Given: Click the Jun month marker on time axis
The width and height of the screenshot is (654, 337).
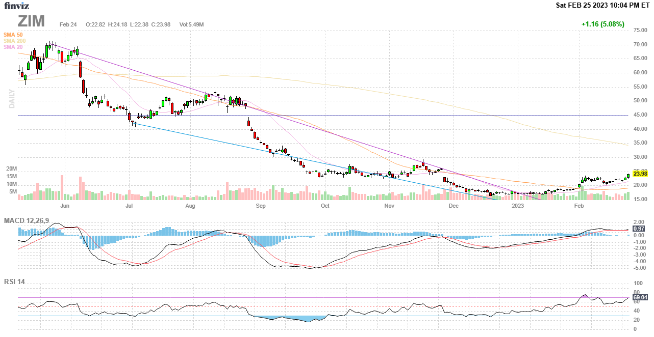Looking at the screenshot, I should (65, 206).
